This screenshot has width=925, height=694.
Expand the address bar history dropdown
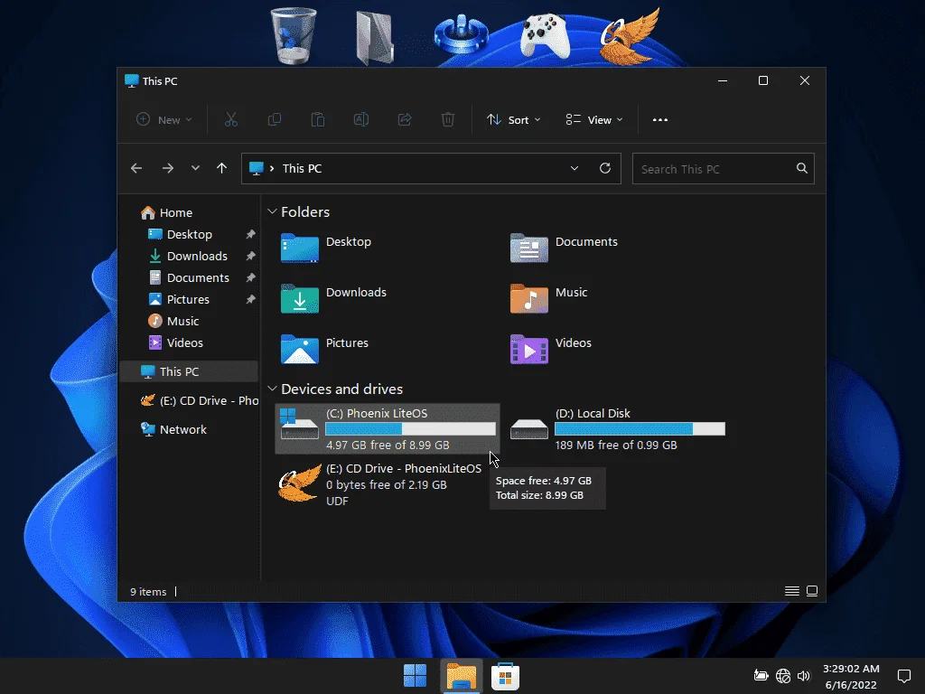click(x=574, y=168)
